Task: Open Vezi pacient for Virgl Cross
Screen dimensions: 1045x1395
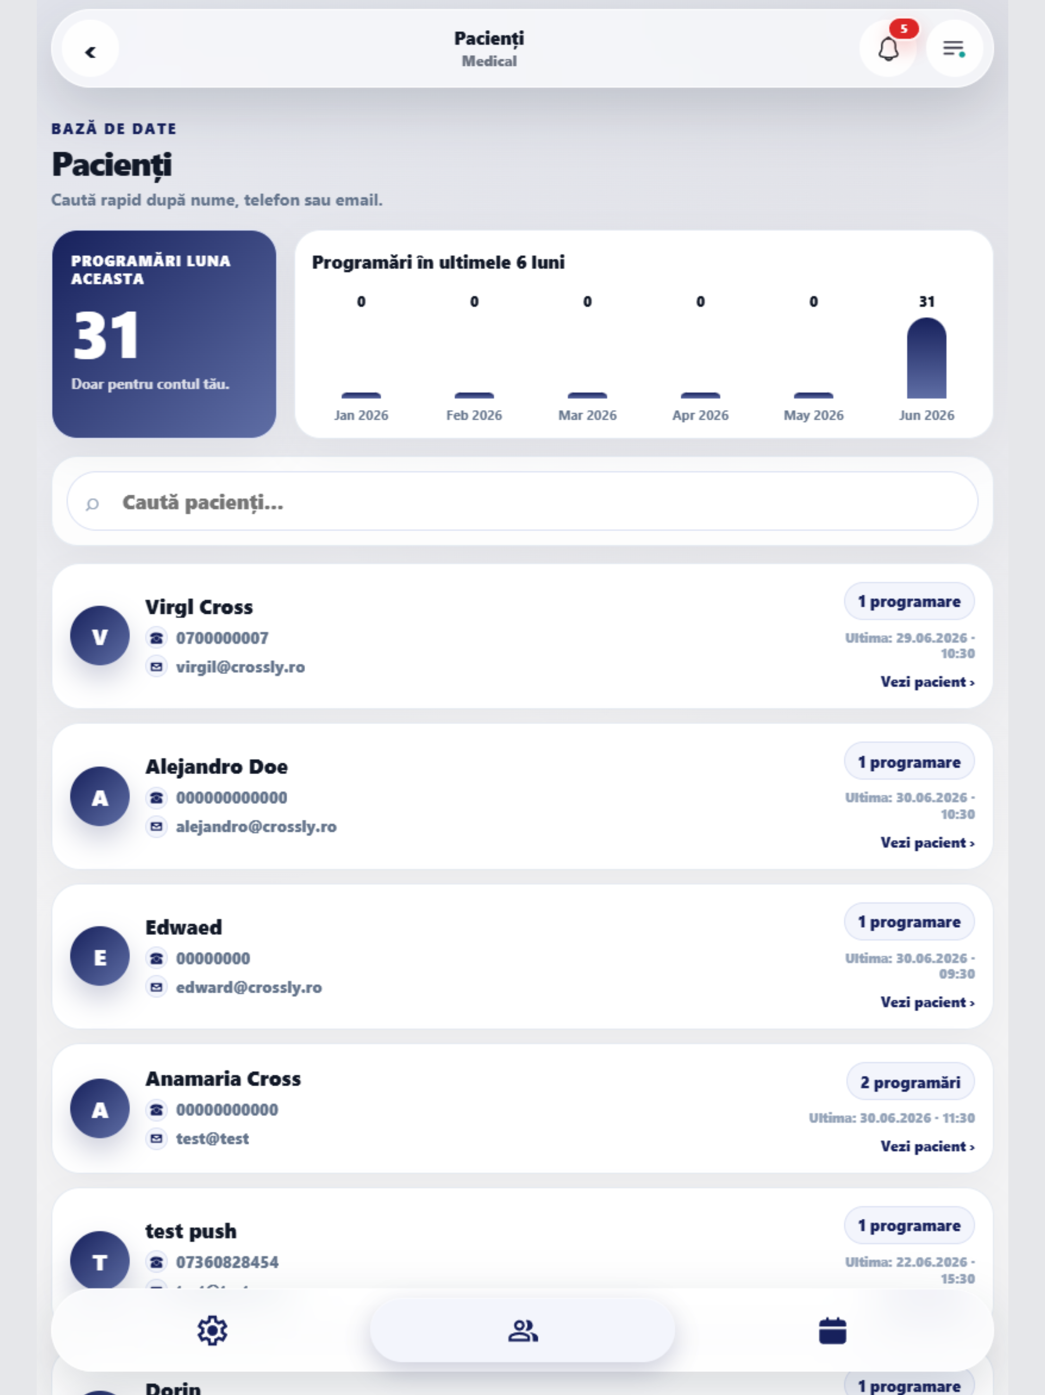Action: pos(927,682)
